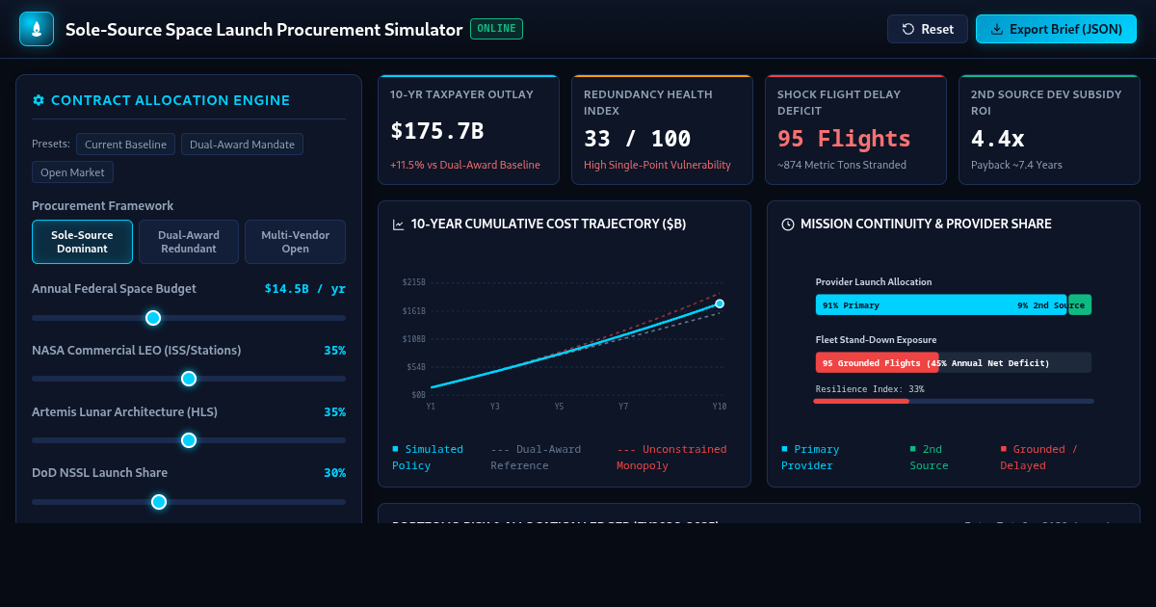The height and width of the screenshot is (607, 1156).
Task: Adjust the NASA Commercial LEO slider
Action: [x=189, y=379]
